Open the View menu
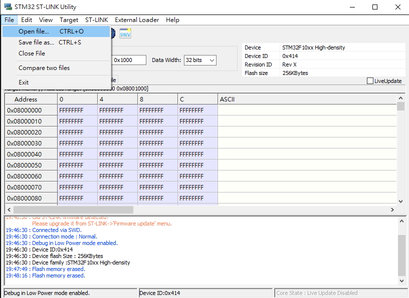This screenshot has height=298, width=409. 46,20
